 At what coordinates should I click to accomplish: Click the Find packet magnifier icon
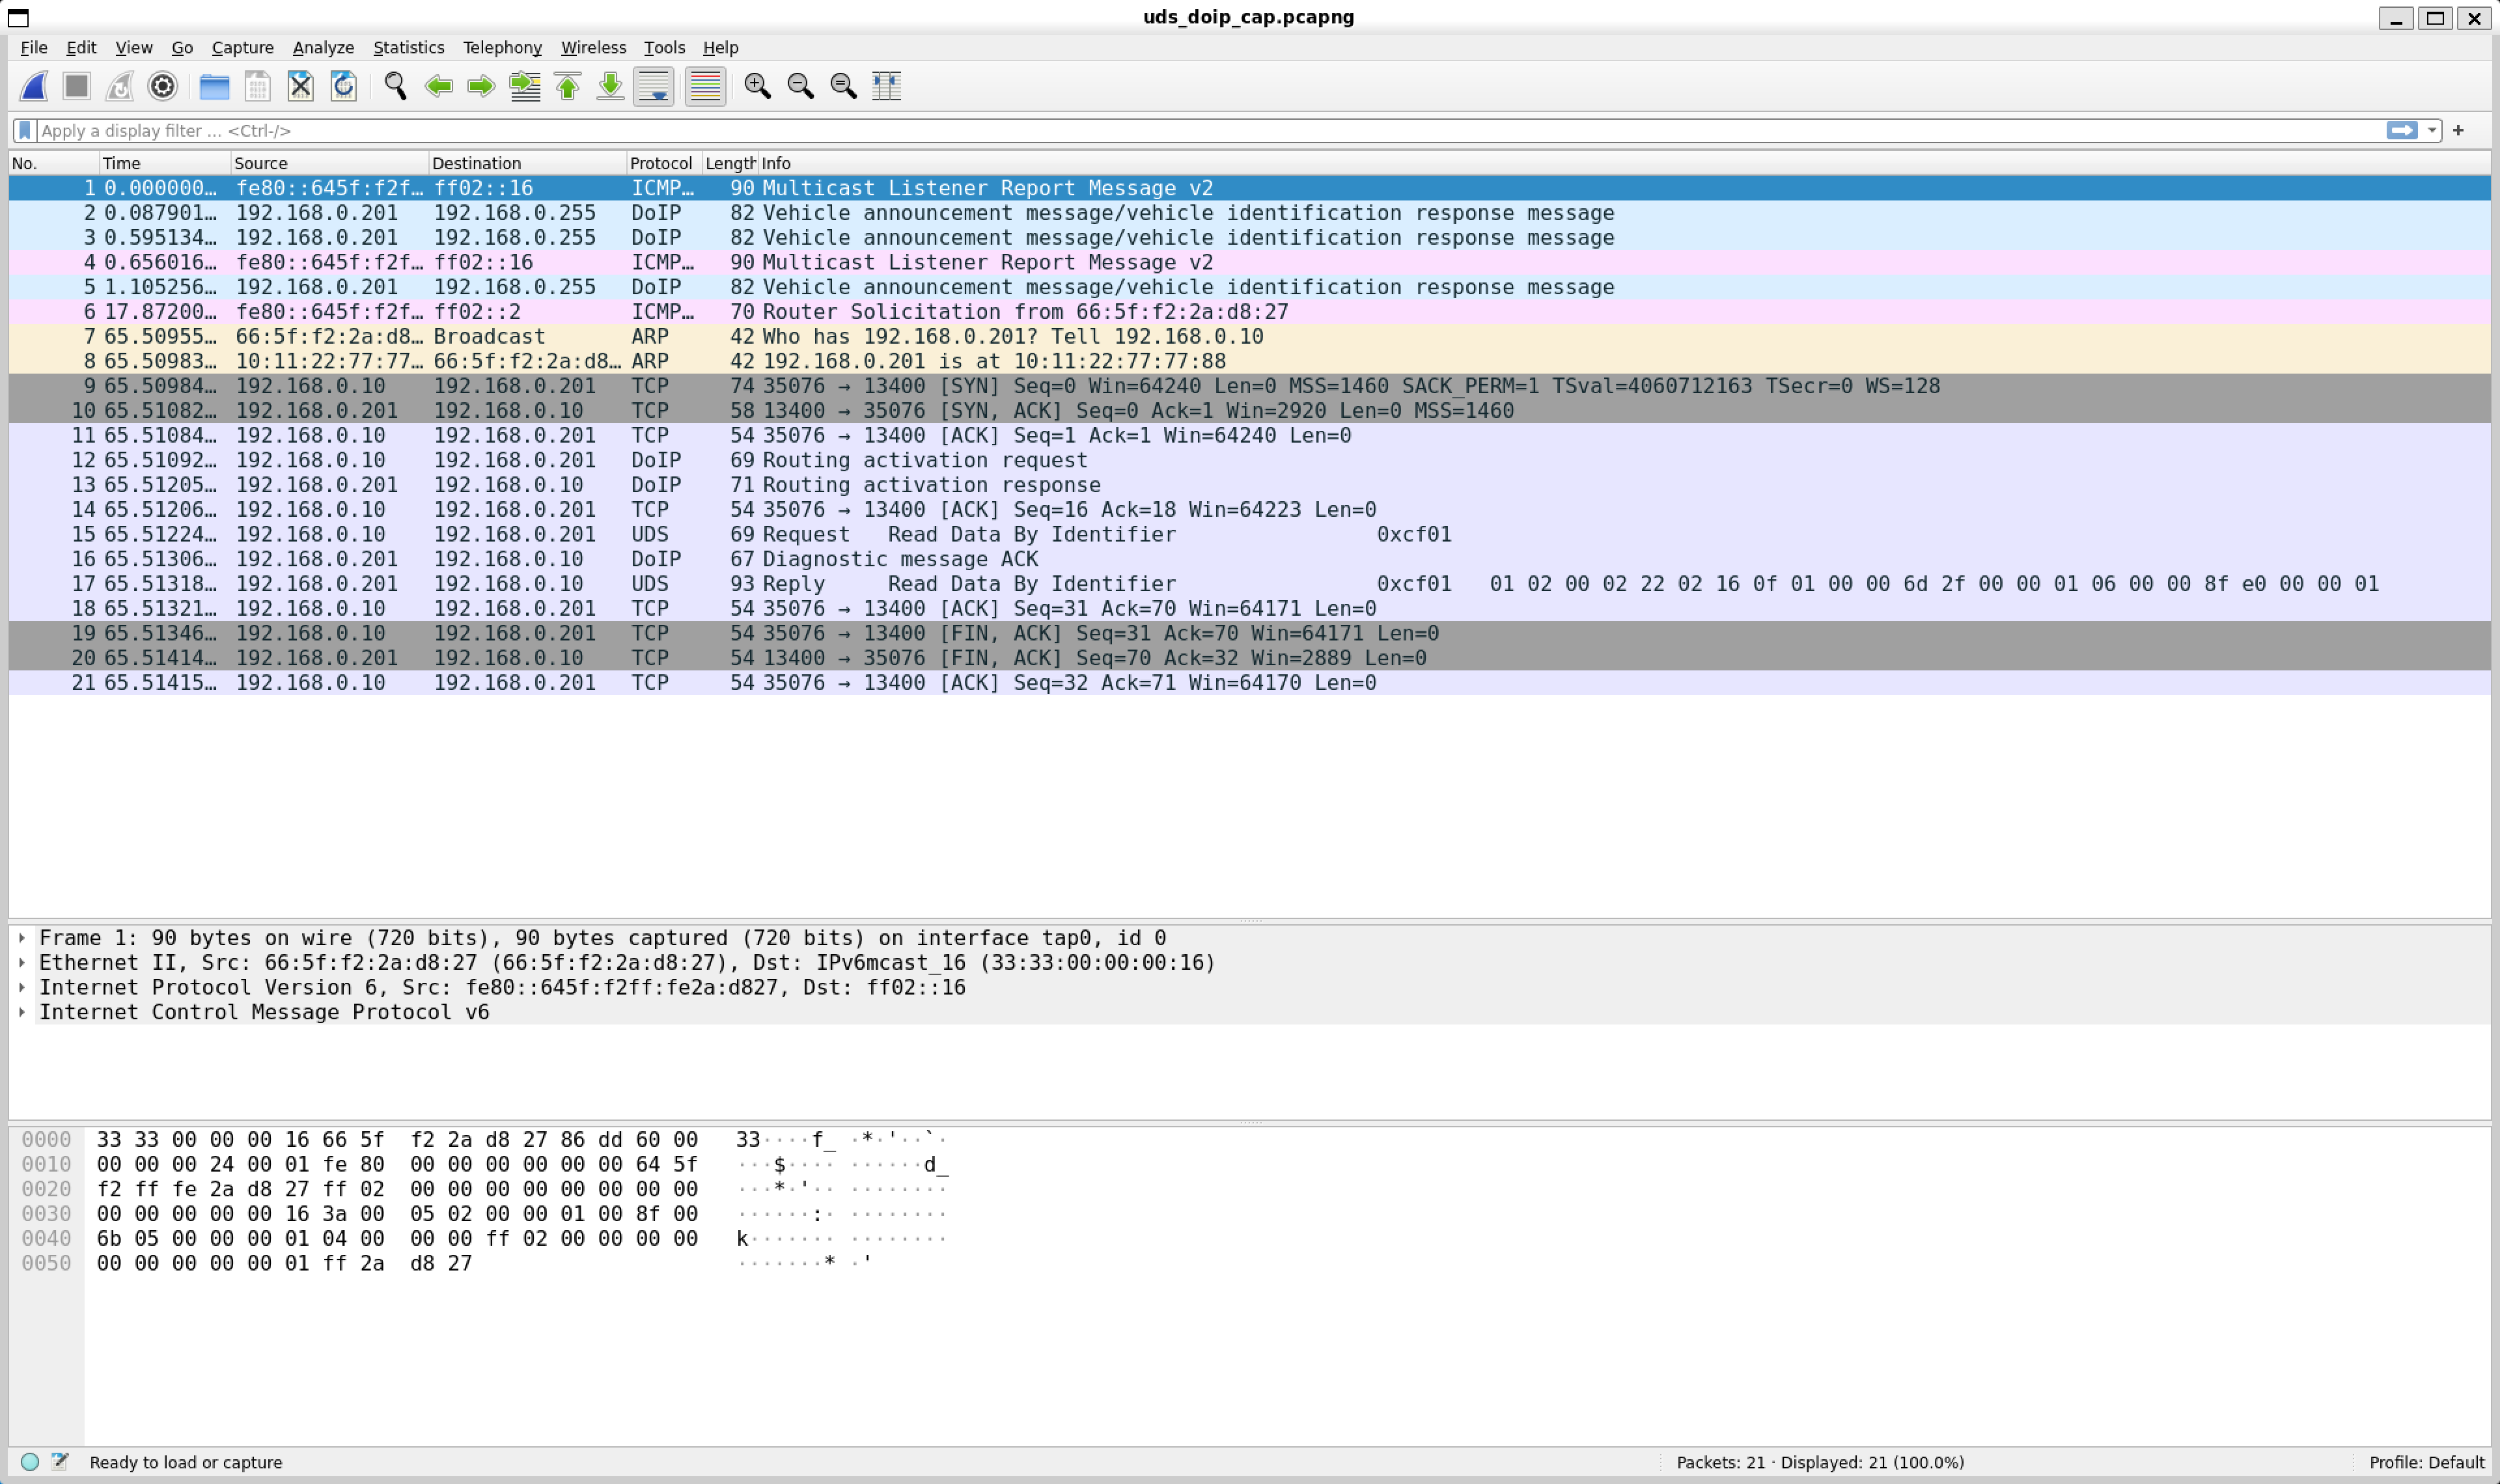click(395, 86)
